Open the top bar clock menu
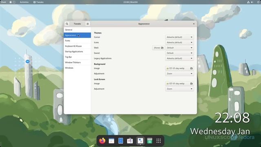Screen dimensions: 261x147 [130, 2]
